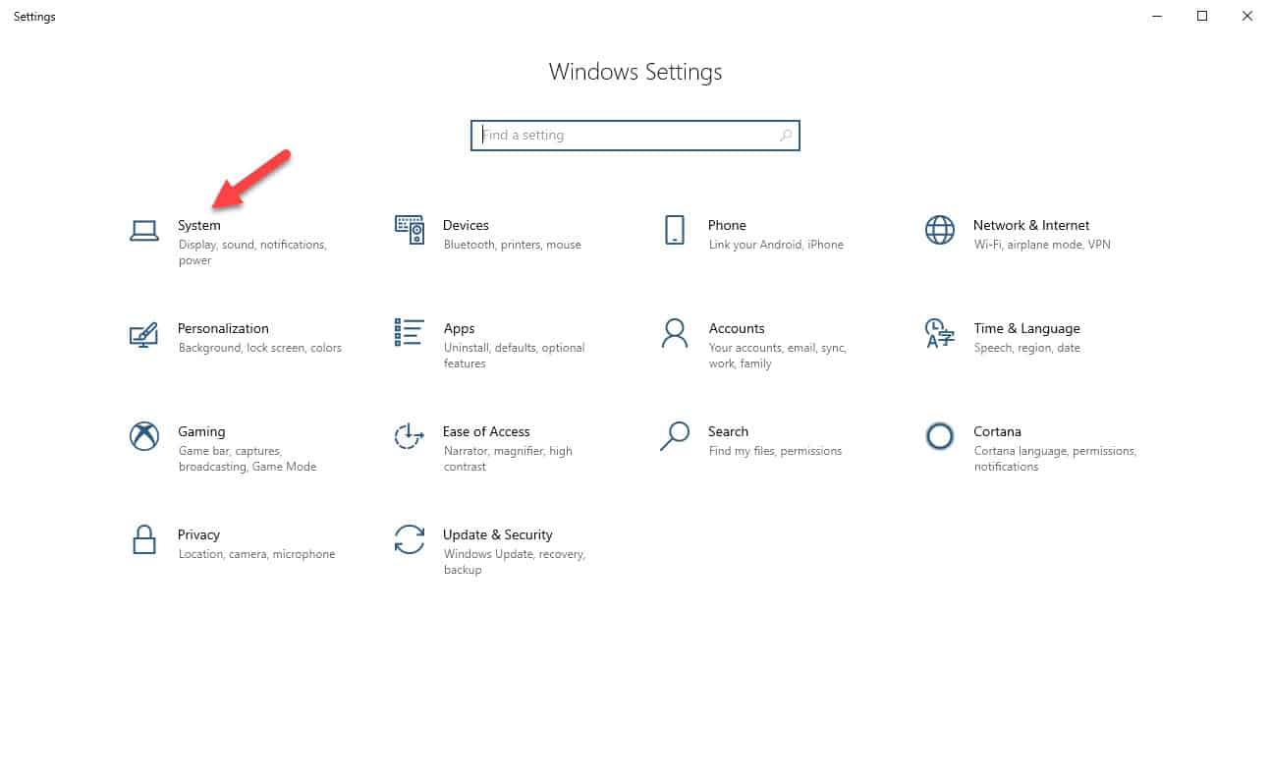Open Search settings label

tap(728, 431)
